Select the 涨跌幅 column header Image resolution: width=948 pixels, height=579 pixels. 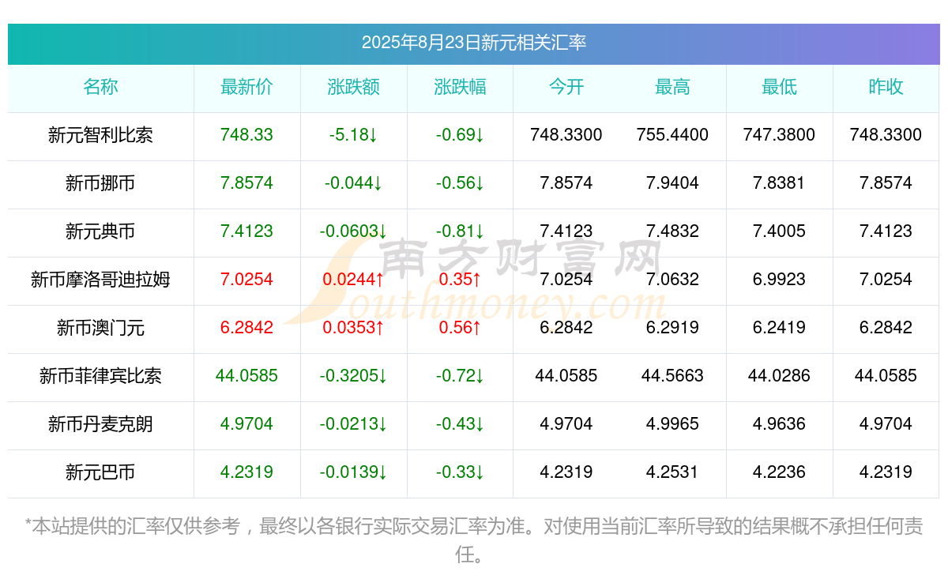tap(460, 87)
